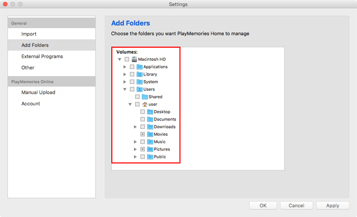357x217 pixels.
Task: Click the Shared folder icon
Action: [x=145, y=97]
